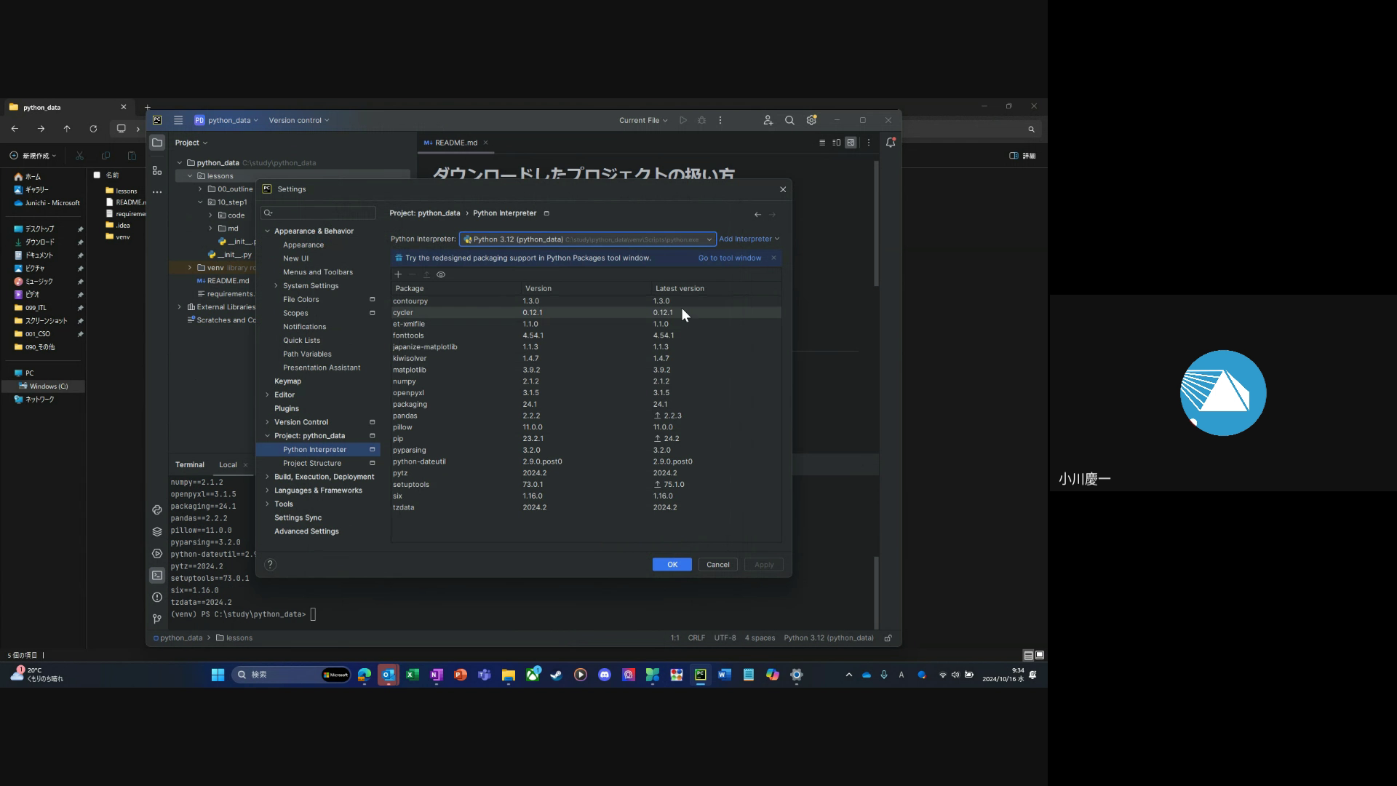
Task: Click the Problems tool window icon
Action: [x=157, y=598]
